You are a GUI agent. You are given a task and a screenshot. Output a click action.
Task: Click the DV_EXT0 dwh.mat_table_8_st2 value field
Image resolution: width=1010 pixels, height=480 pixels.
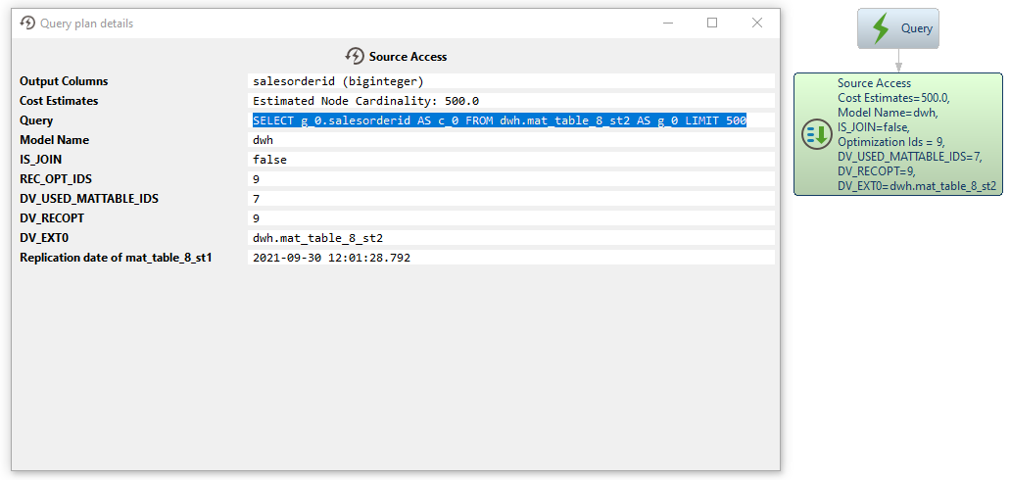(510, 238)
